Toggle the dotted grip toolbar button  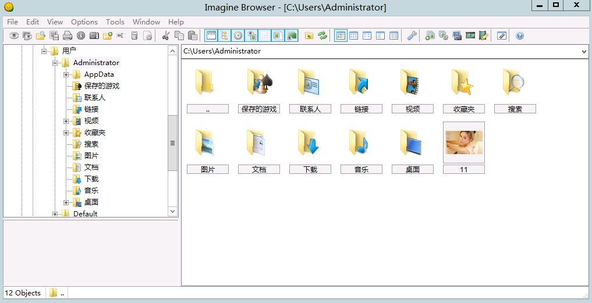pyautogui.click(x=265, y=36)
